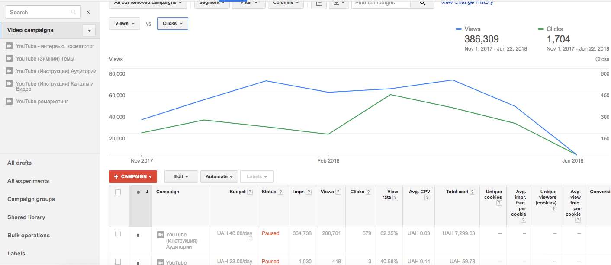
Task: Click the small budget chart icon under UAH 40.00/day
Action: click(250, 239)
